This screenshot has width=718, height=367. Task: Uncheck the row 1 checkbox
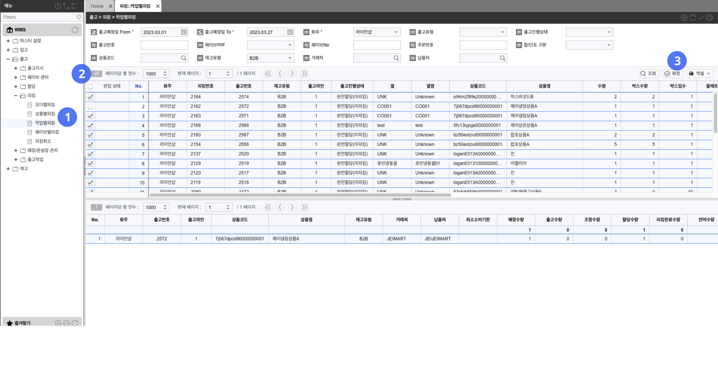pyautogui.click(x=90, y=97)
